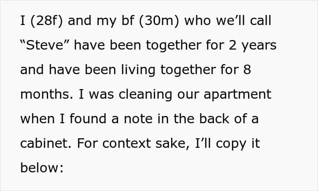Click the word "Steve" in quotes

(x=45, y=45)
